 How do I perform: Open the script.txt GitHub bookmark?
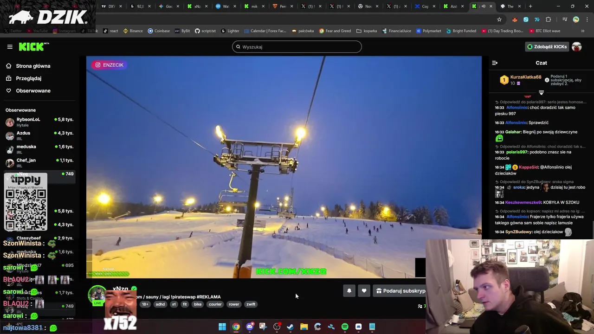click(x=205, y=31)
